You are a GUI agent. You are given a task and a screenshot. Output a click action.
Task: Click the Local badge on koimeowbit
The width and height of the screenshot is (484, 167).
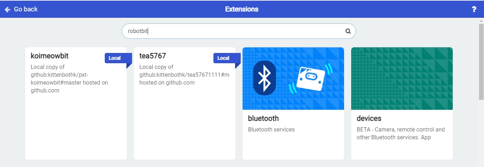click(x=115, y=58)
